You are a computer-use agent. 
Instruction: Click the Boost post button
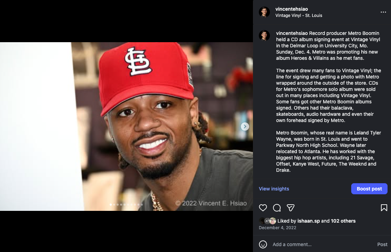pos(369,189)
